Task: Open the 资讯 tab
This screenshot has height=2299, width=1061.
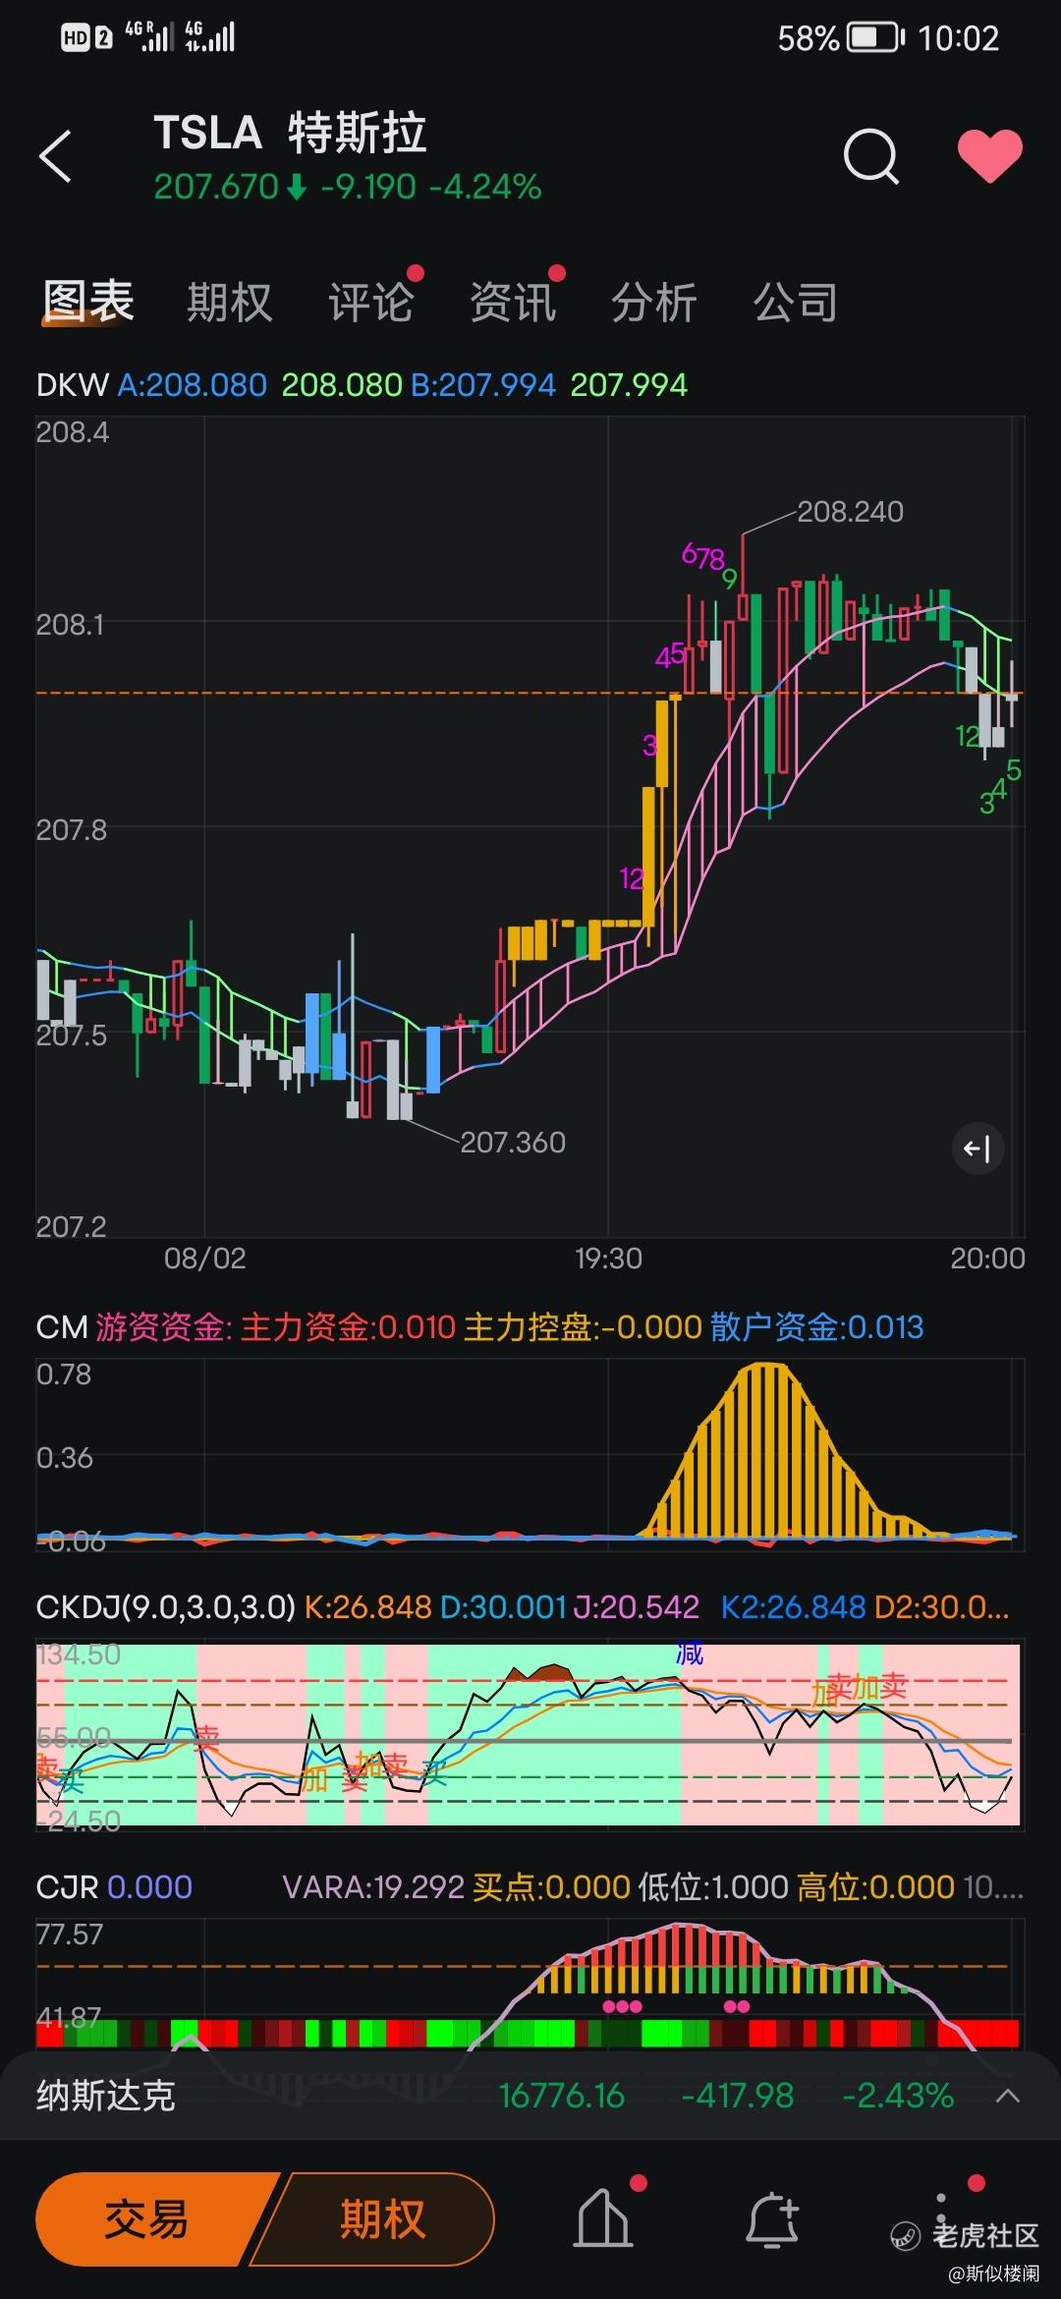Action: click(x=513, y=301)
